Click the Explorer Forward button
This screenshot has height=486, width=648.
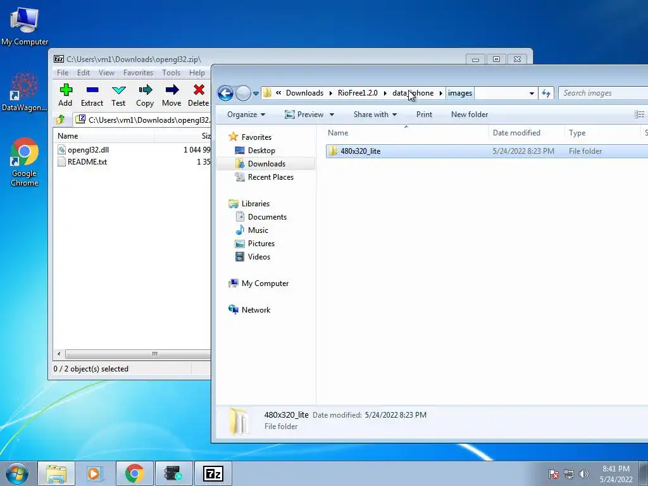point(243,93)
